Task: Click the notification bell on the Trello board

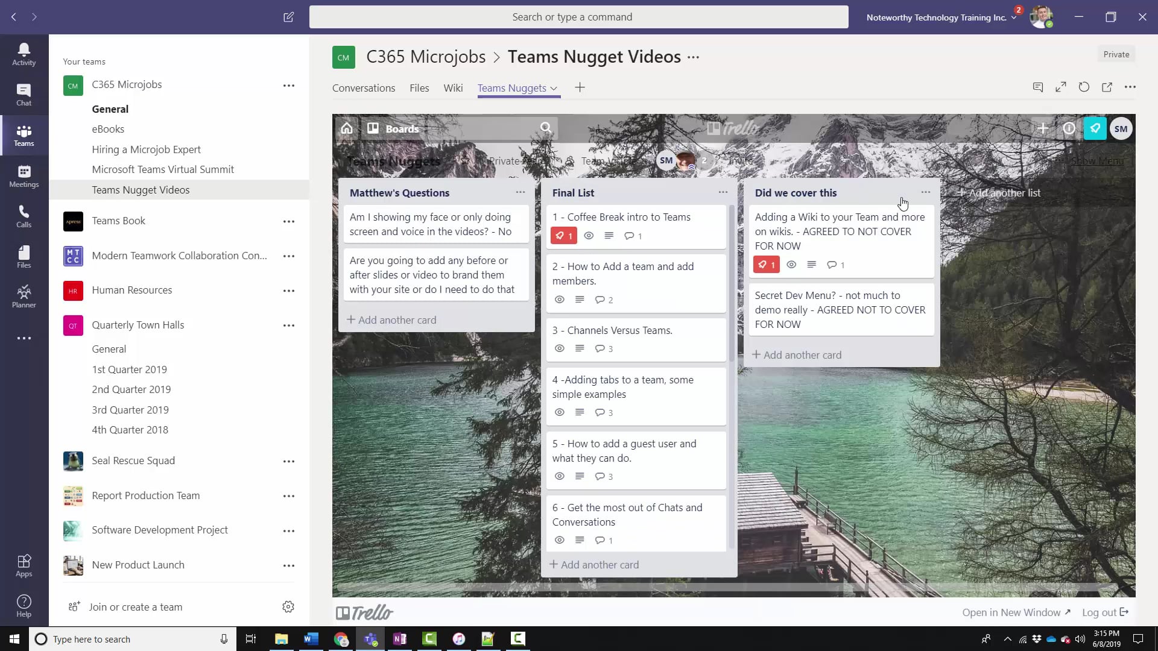Action: [1095, 128]
